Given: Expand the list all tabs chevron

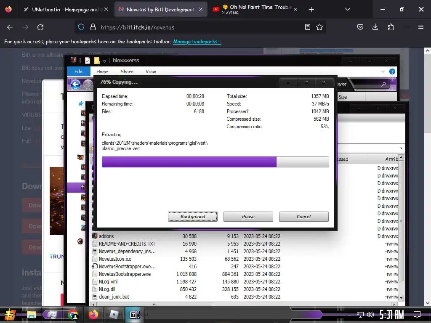Looking at the screenshot, I should [347, 9].
